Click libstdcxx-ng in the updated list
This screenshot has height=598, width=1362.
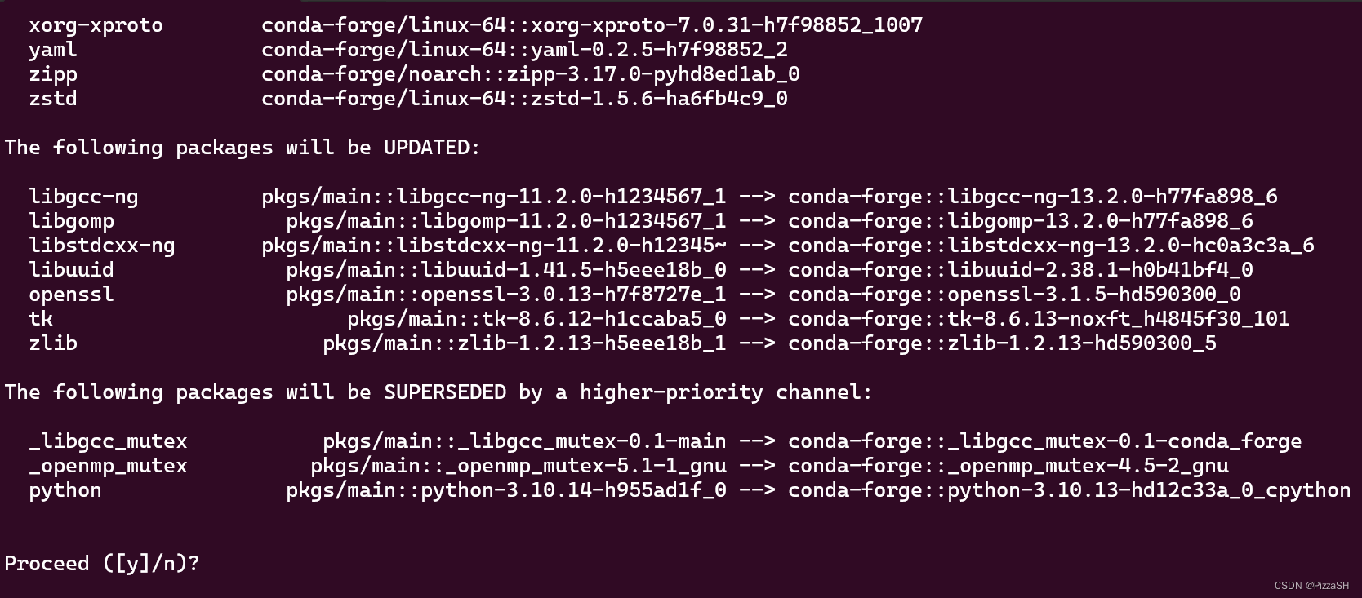(102, 246)
